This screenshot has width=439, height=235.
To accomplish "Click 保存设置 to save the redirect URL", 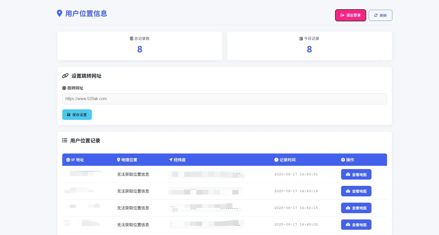I will pyautogui.click(x=77, y=115).
